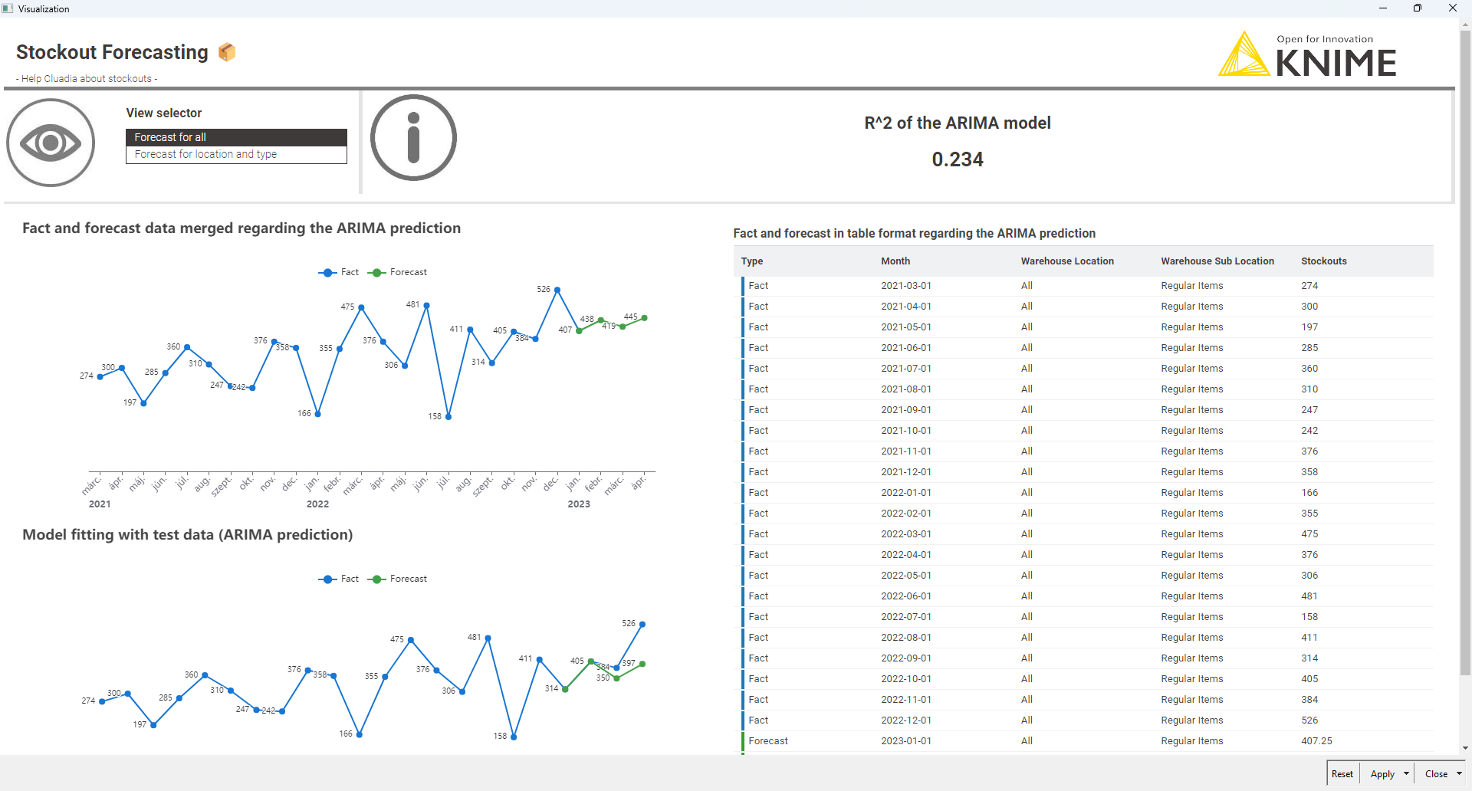The image size is (1472, 791).
Task: Click the package box emoji icon
Action: pyautogui.click(x=227, y=52)
